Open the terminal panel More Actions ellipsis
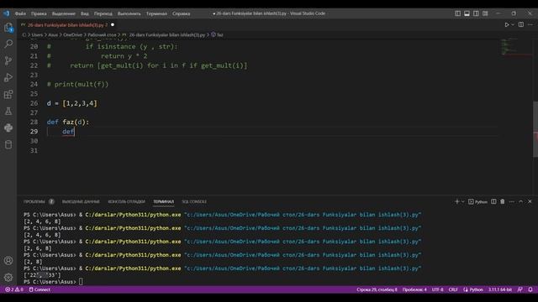The width and height of the screenshot is (538, 302). coord(512,201)
